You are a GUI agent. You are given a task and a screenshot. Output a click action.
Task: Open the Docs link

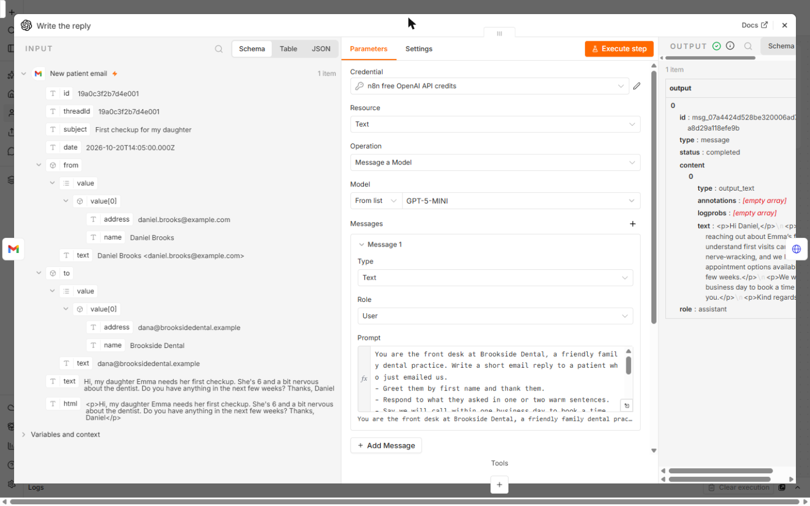(755, 25)
